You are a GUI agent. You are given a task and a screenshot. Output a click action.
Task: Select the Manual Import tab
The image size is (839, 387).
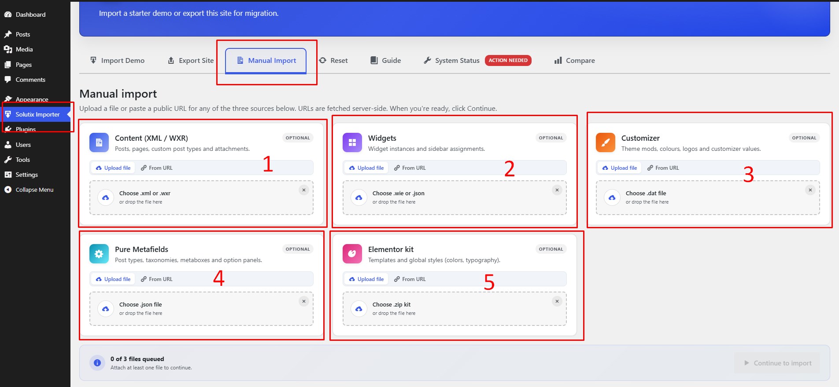(266, 61)
